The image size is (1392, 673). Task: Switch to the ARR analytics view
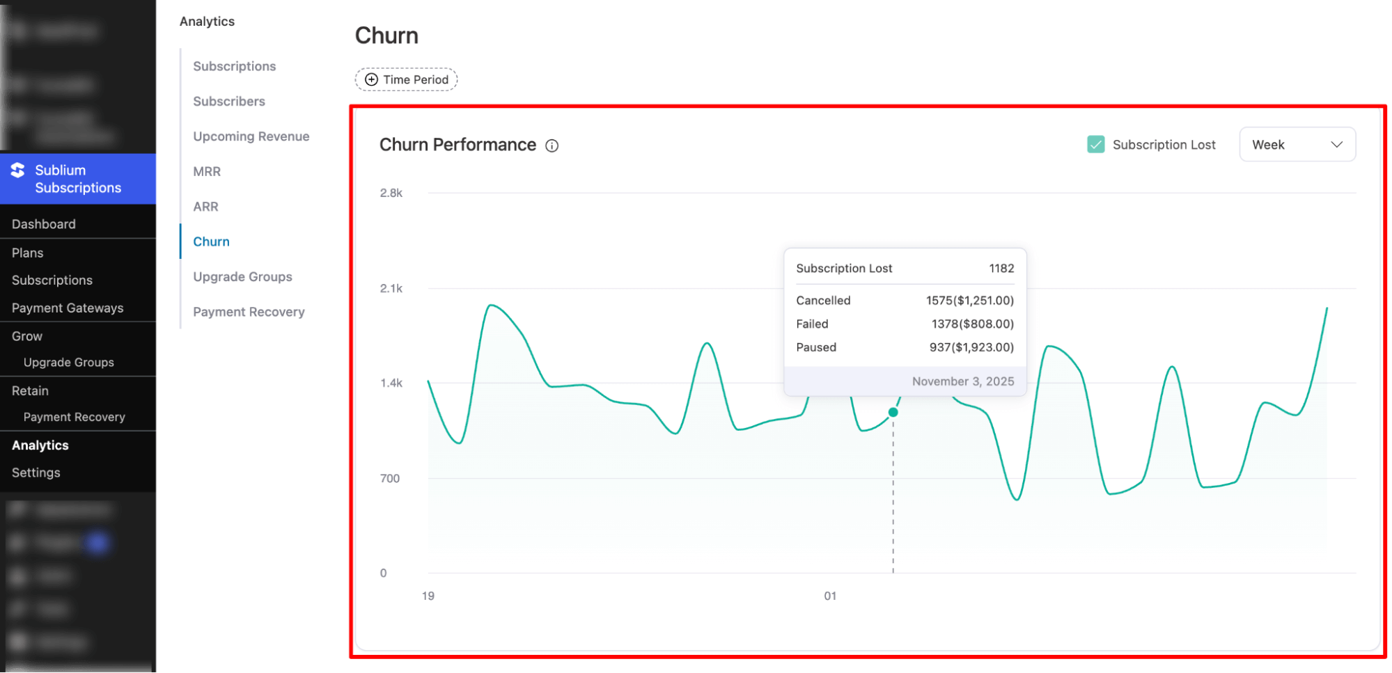point(205,206)
